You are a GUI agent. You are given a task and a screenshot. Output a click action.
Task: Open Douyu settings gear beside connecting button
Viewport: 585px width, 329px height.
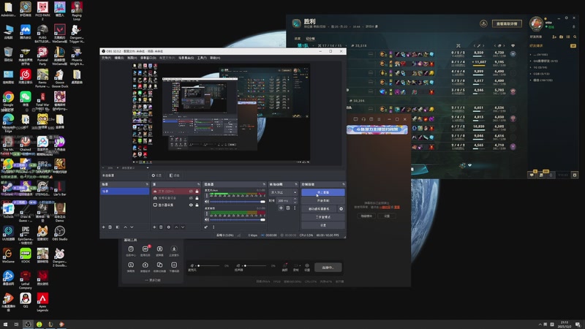307,266
